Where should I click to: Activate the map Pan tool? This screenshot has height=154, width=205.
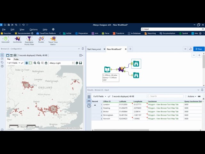27,63
